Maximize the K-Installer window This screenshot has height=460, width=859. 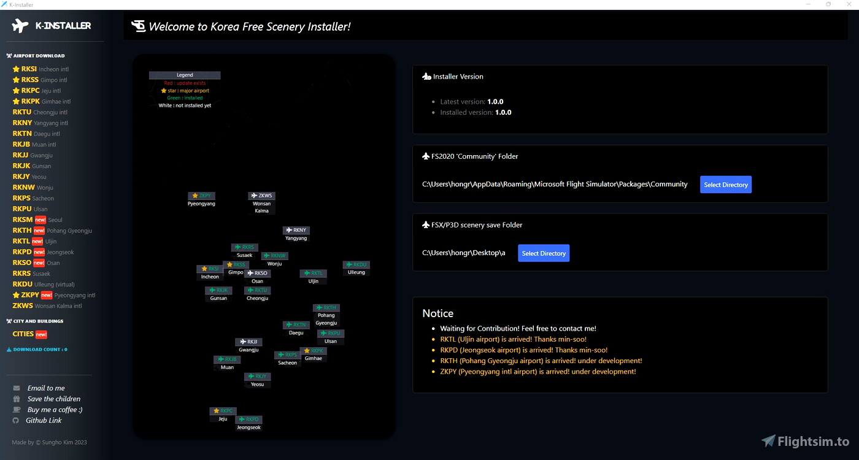click(x=829, y=4)
